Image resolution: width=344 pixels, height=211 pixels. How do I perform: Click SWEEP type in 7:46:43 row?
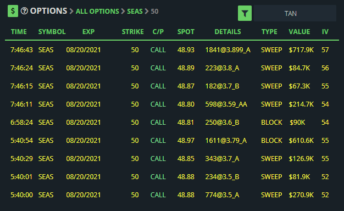(271, 50)
